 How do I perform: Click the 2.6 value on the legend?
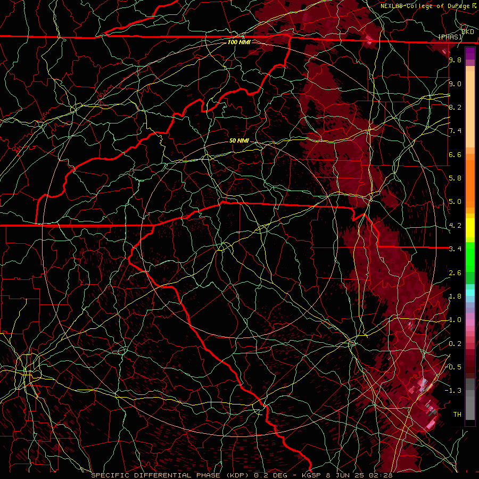point(455,273)
